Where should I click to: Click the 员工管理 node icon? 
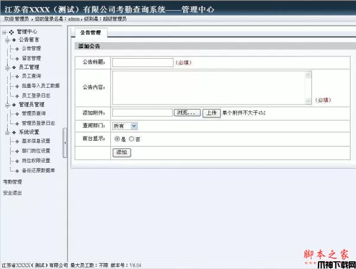pos(14,68)
